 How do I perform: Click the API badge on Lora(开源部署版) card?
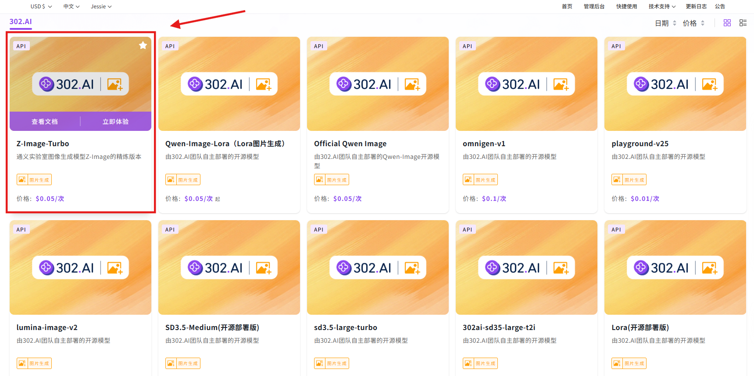(616, 229)
